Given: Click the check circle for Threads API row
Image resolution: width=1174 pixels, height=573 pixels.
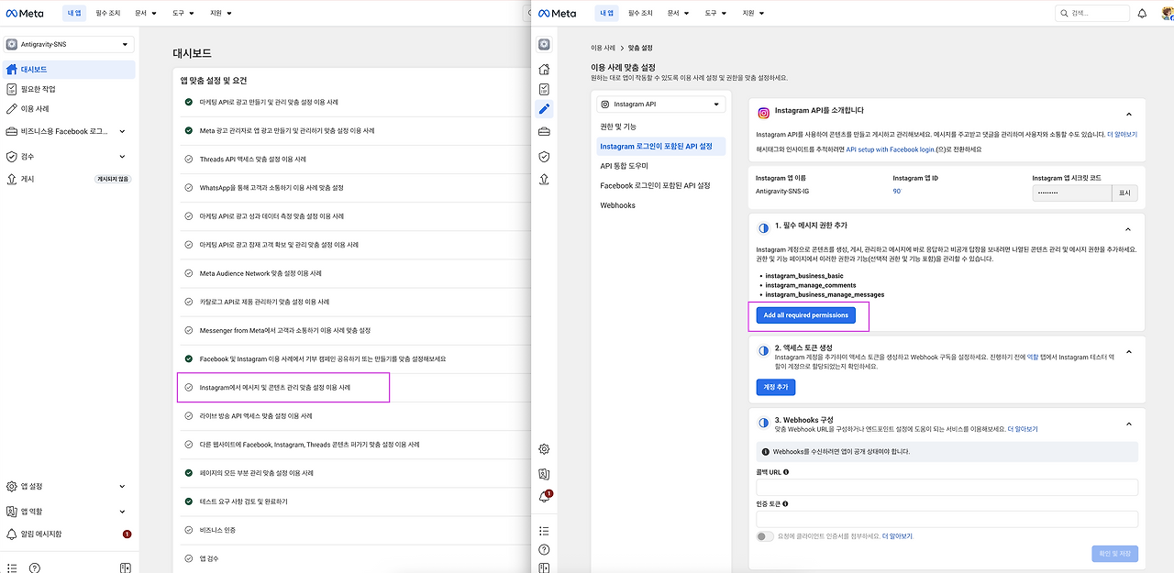Looking at the screenshot, I should [188, 159].
